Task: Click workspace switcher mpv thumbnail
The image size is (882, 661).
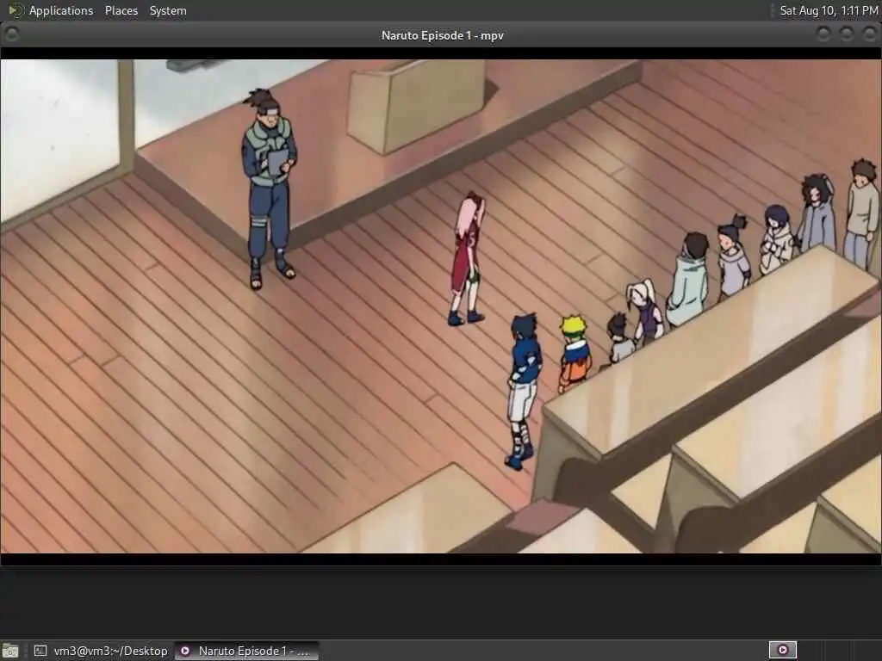Action: [782, 651]
